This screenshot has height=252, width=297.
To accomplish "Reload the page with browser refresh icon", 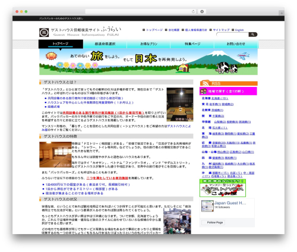I will click(x=193, y=12).
